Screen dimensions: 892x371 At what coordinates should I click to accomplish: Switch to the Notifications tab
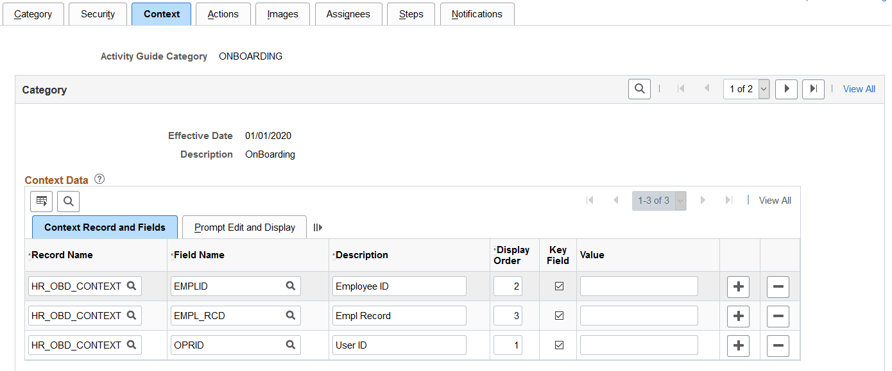477,13
